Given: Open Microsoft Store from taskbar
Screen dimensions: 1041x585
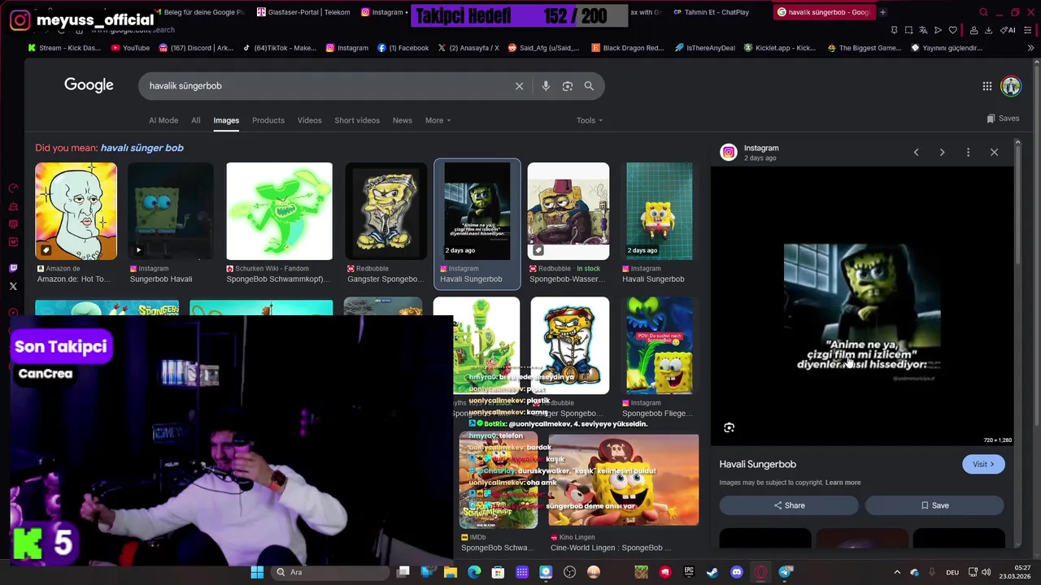Looking at the screenshot, I should coord(498,572).
